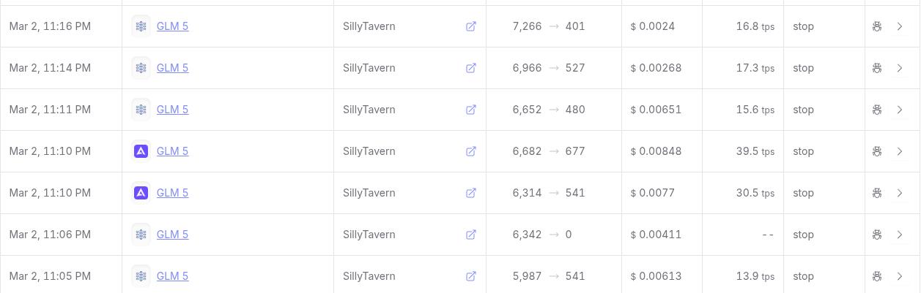This screenshot has height=293, width=921.
Task: Click the bug icon in the 11:11 PM row
Action: (x=877, y=110)
